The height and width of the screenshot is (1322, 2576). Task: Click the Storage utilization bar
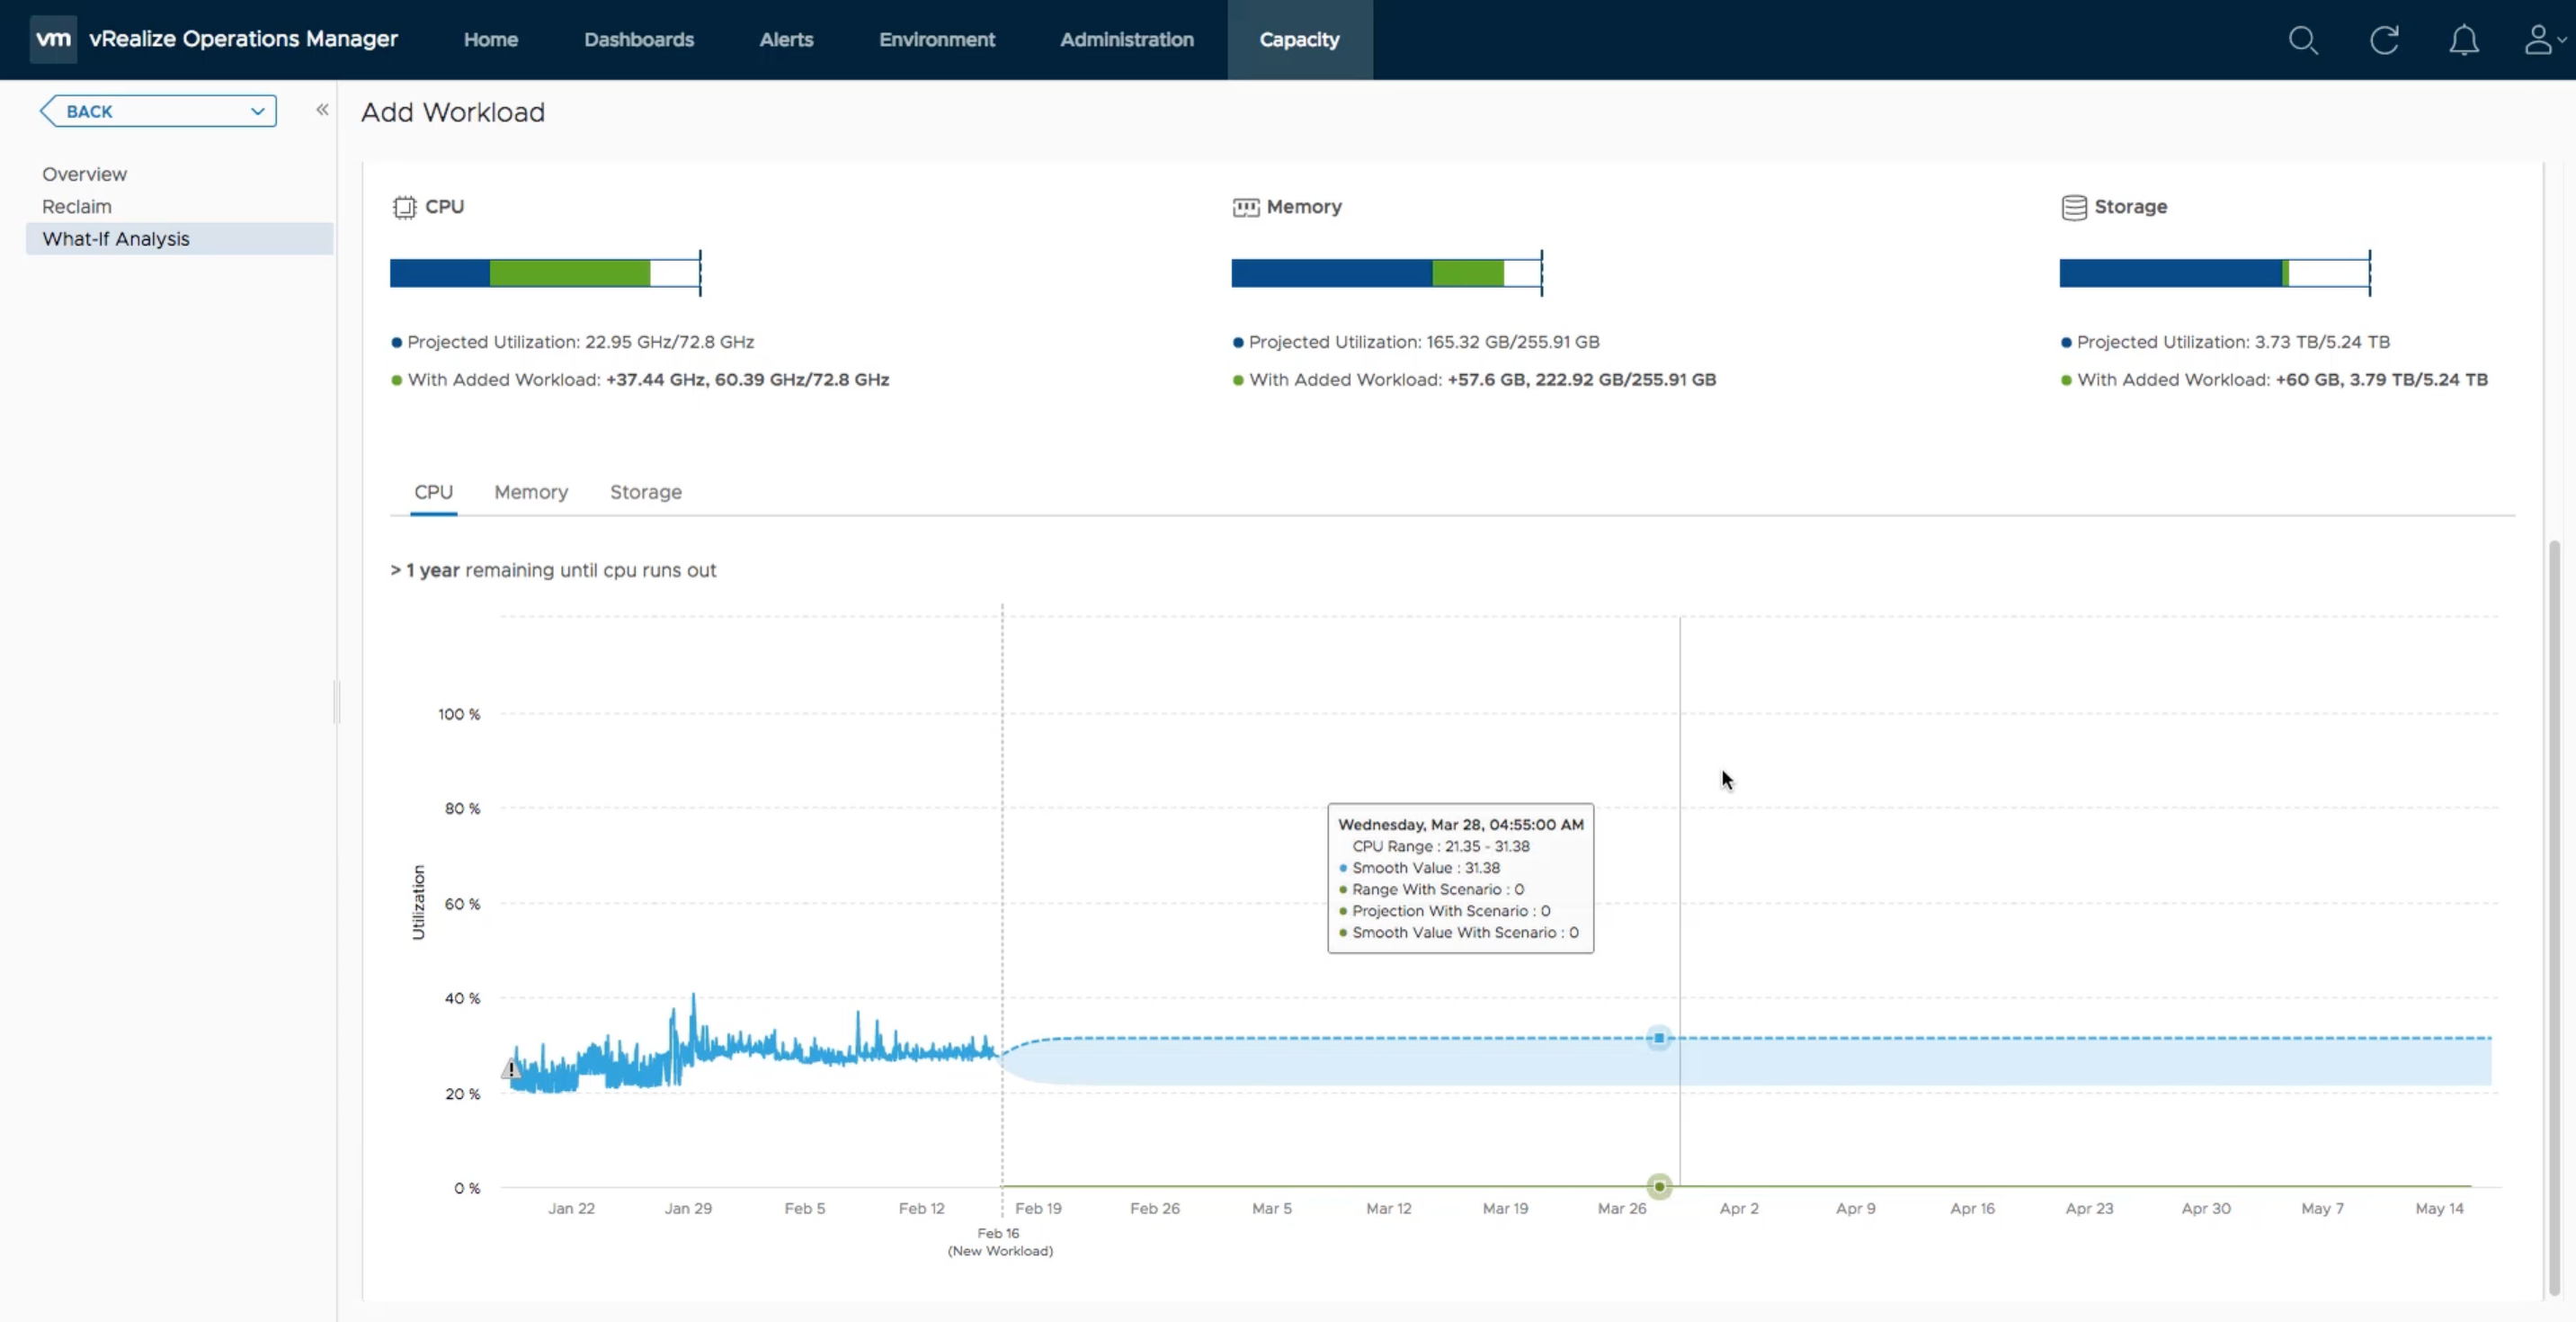2215,273
